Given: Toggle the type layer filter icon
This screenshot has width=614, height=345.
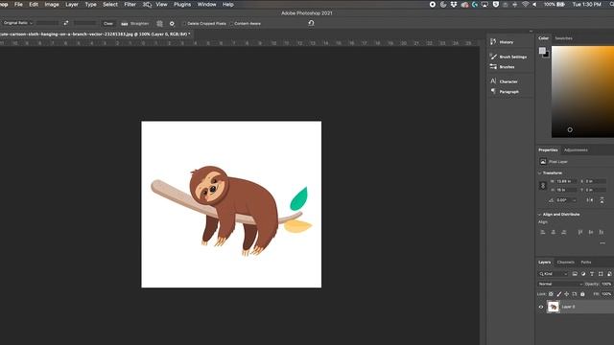Looking at the screenshot, I should tap(592, 274).
